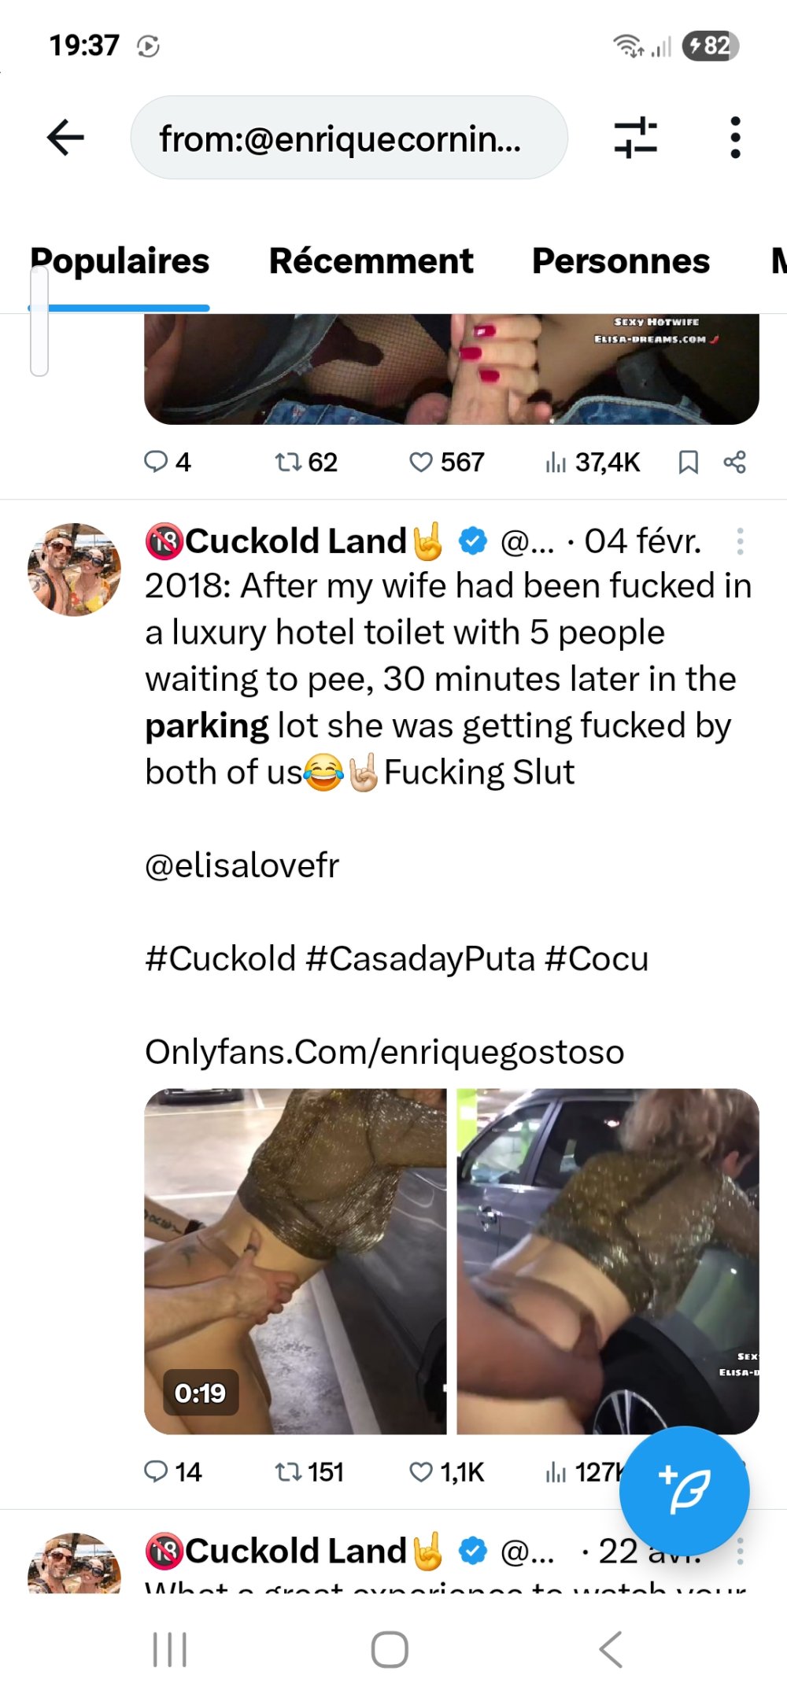The height and width of the screenshot is (1705, 787).
Task: Grab the fast-scroll handle on left edge
Action: [39, 321]
